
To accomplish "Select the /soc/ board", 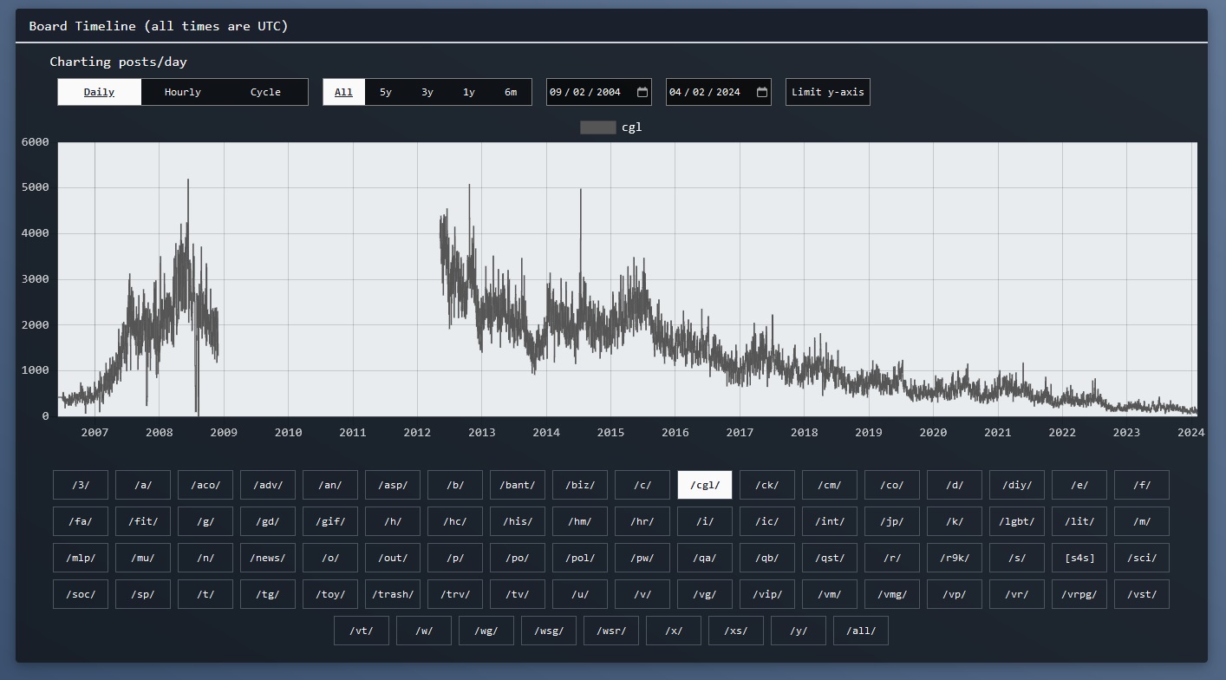I will pyautogui.click(x=81, y=594).
